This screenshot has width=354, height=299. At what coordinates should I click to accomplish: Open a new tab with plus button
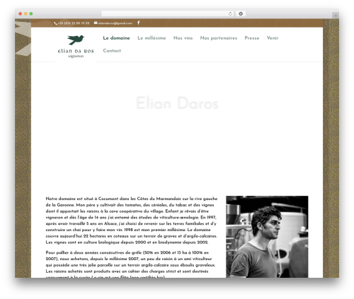[x=336, y=16]
